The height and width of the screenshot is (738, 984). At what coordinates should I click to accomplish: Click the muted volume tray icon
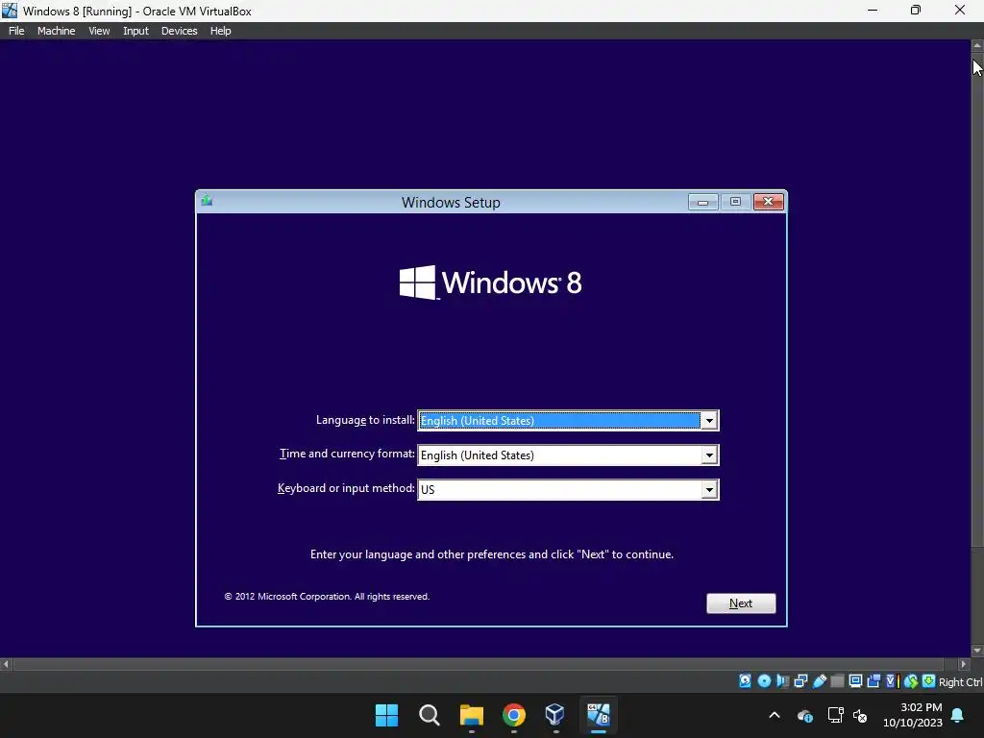(x=860, y=715)
